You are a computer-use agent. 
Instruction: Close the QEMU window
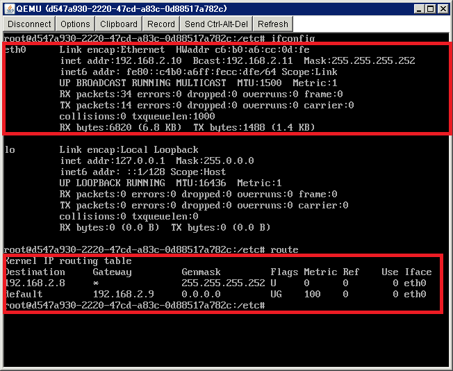[443, 9]
